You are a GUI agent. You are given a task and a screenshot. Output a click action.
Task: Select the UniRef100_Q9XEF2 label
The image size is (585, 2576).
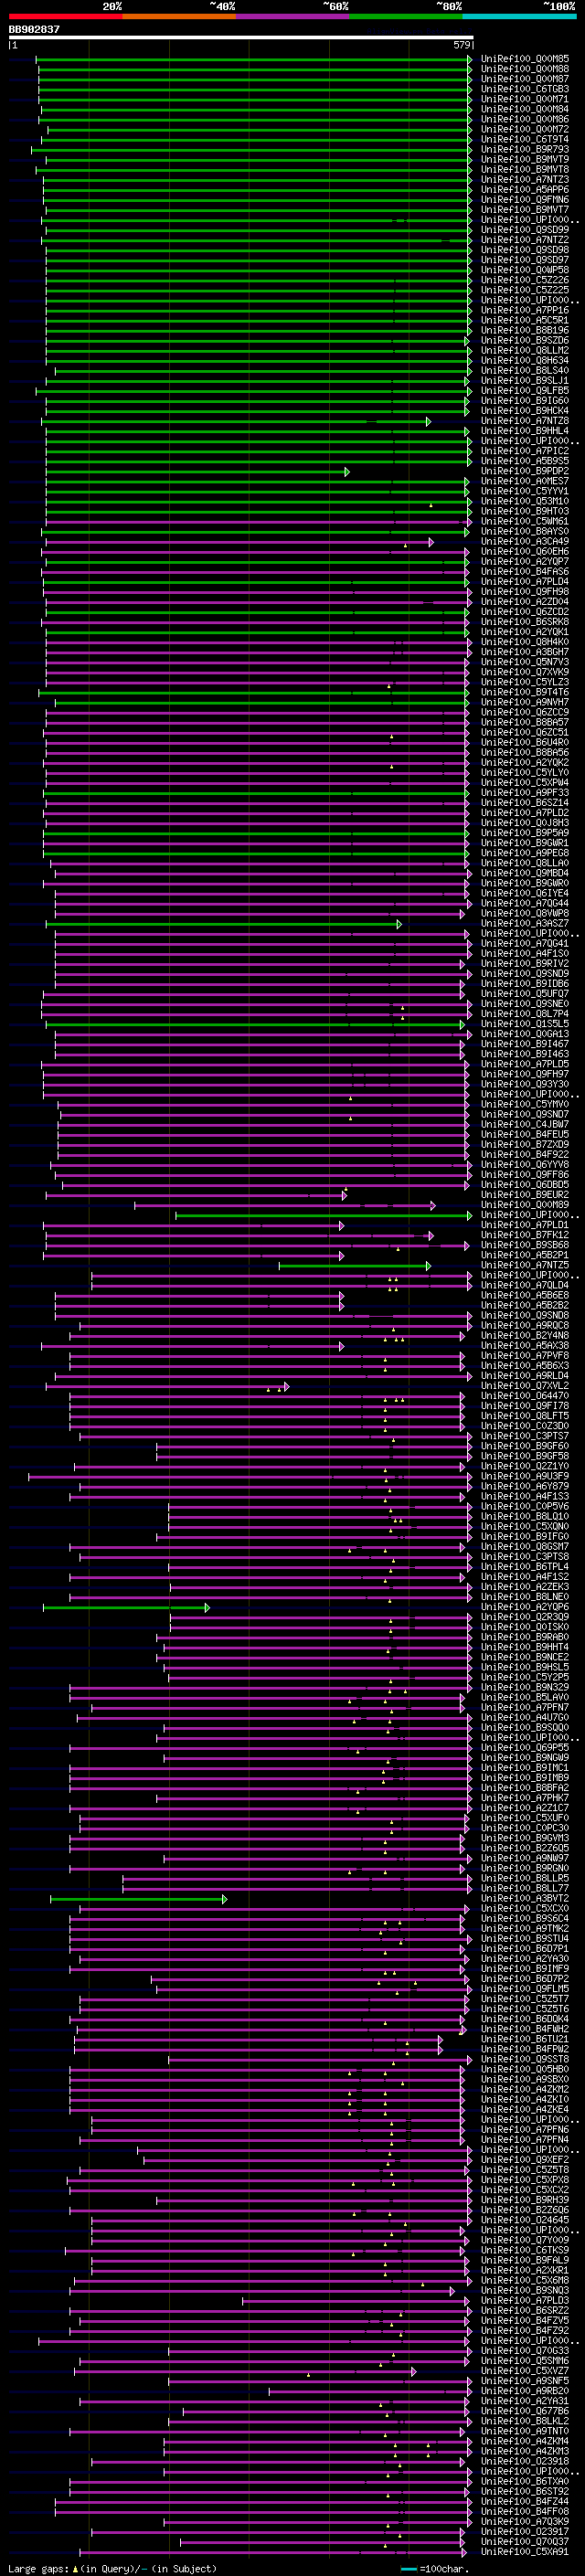click(x=525, y=2159)
